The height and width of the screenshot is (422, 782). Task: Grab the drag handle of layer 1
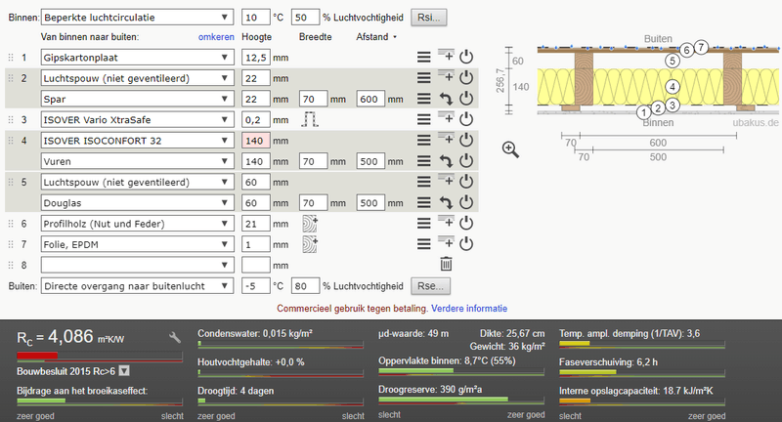[11, 58]
